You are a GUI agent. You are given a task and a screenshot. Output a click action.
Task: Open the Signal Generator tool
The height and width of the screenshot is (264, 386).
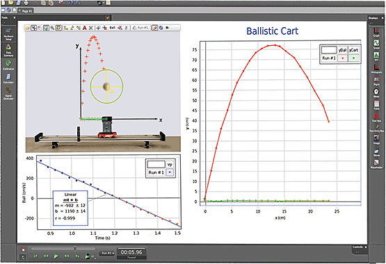(x=8, y=93)
